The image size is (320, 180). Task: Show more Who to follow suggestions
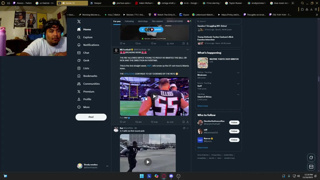[x=202, y=148]
